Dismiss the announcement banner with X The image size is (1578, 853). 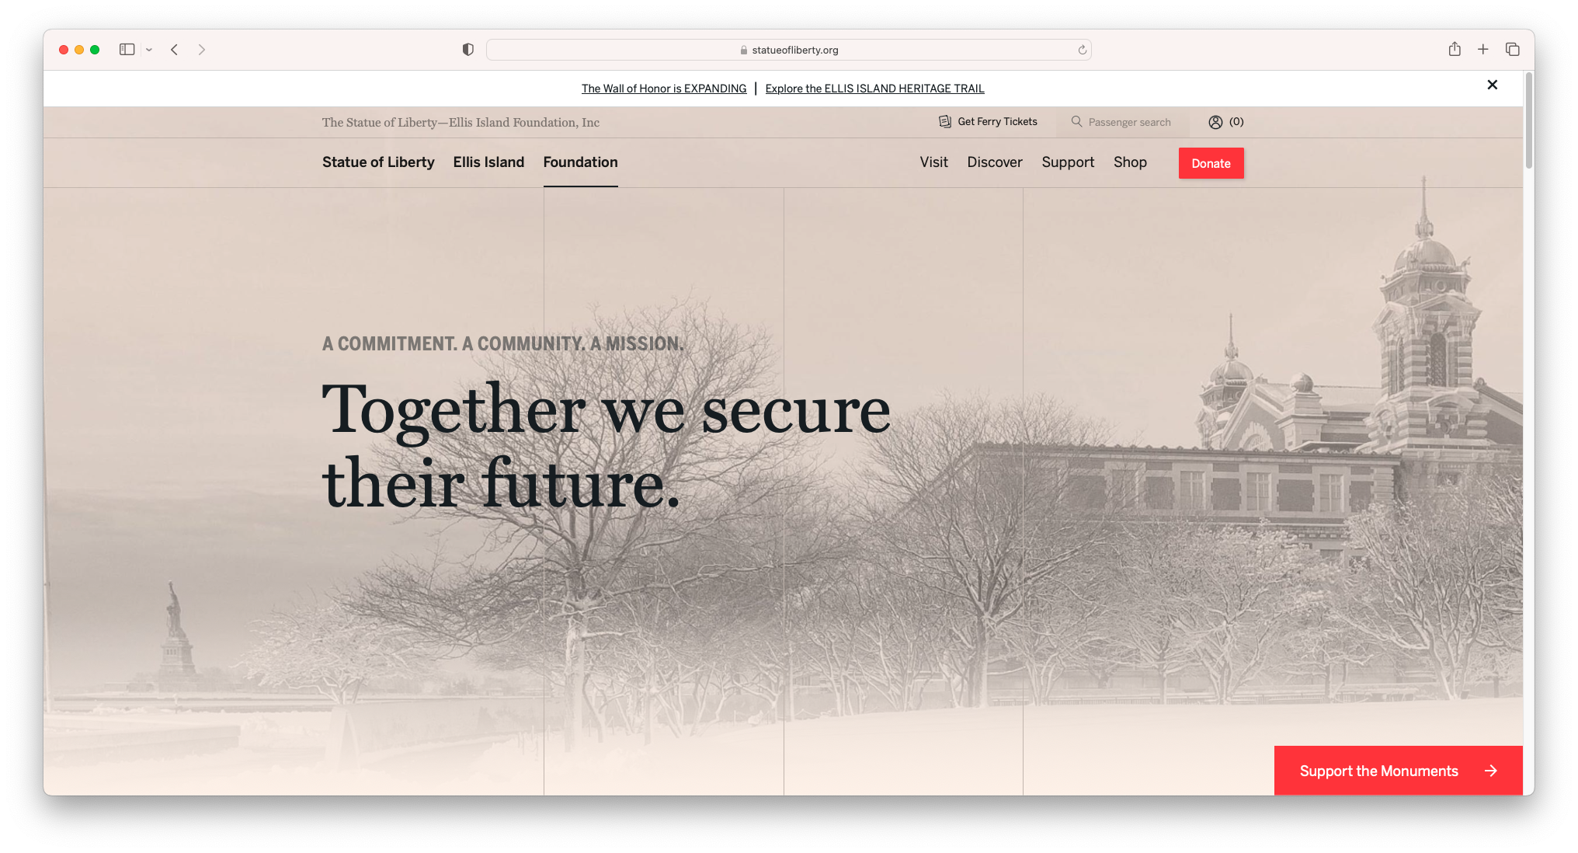tap(1492, 85)
